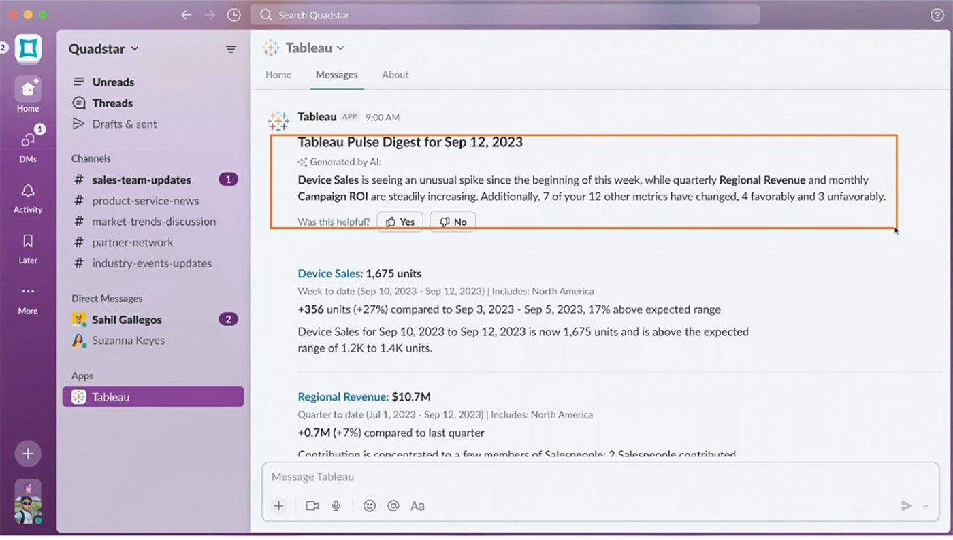Click the create new plus button in the rail
Screen dimensions: 953x540
click(28, 454)
